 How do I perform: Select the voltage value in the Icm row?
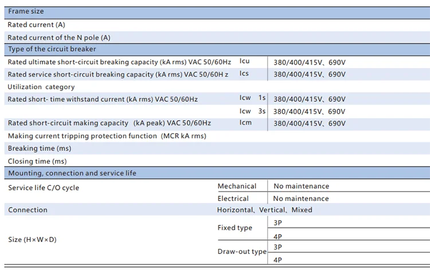pyautogui.click(x=310, y=124)
